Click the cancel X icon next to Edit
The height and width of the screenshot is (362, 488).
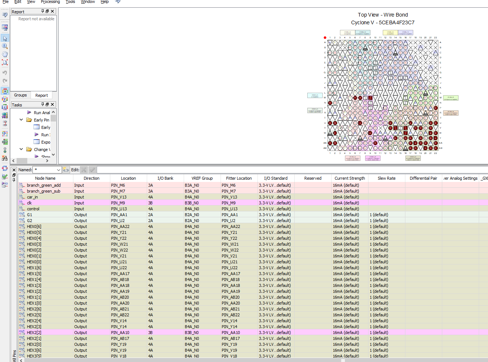(84, 170)
